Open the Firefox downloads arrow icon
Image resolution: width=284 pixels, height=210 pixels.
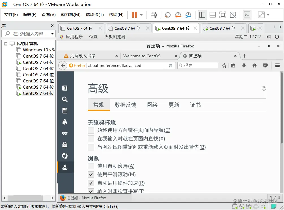pyautogui.click(x=244, y=65)
